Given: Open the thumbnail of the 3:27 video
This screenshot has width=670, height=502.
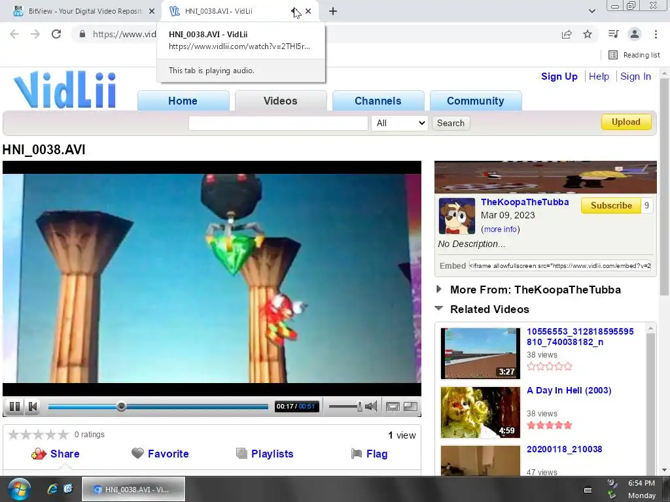Looking at the screenshot, I should click(480, 353).
